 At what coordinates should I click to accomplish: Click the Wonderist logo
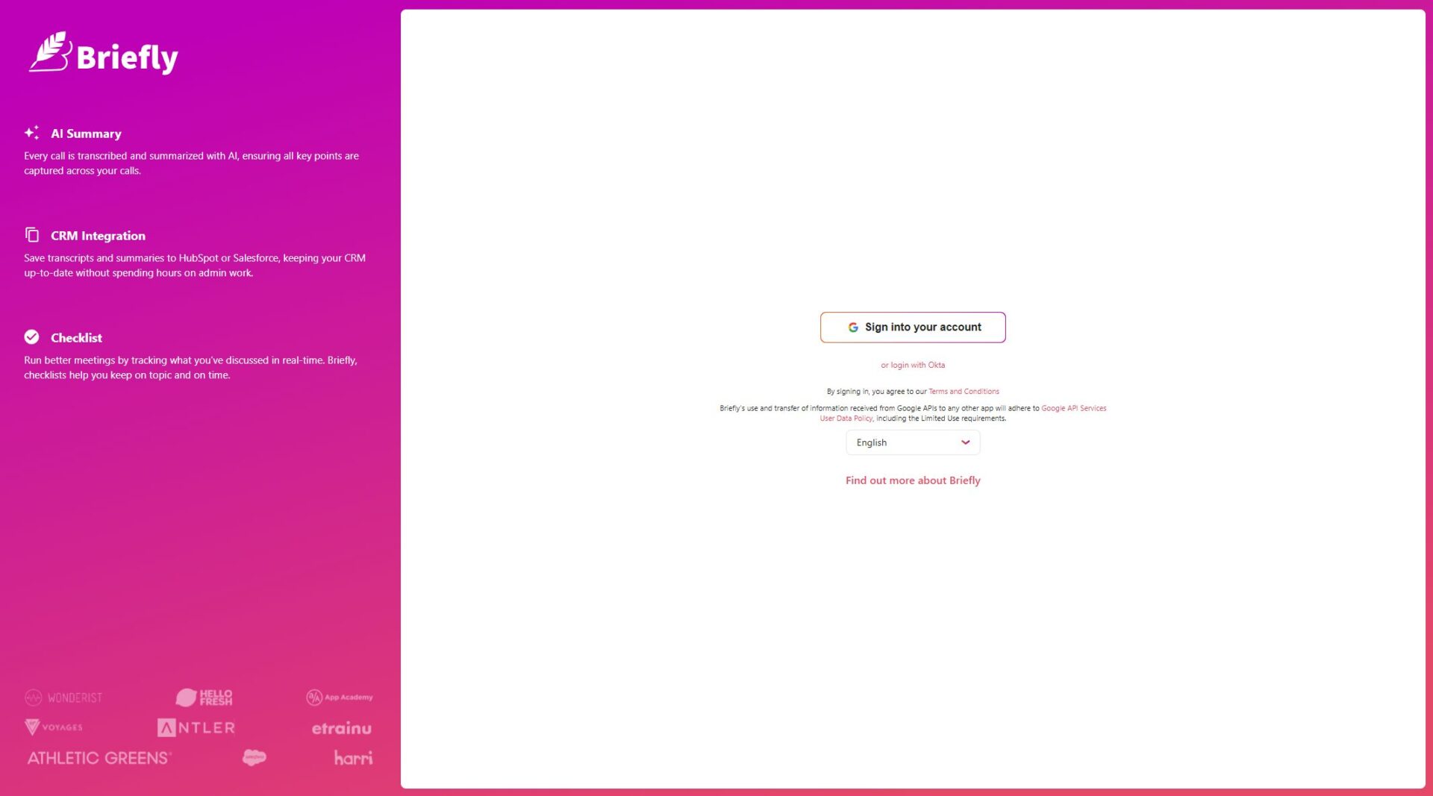[63, 698]
